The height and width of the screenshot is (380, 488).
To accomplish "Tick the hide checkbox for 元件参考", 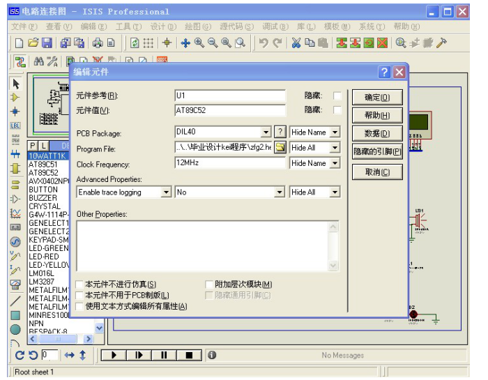I will tap(337, 96).
